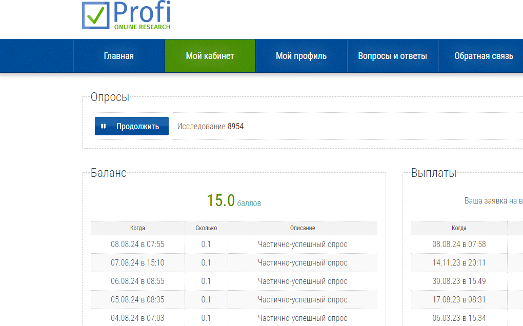Click the pause icon on Продолжить button

[104, 126]
